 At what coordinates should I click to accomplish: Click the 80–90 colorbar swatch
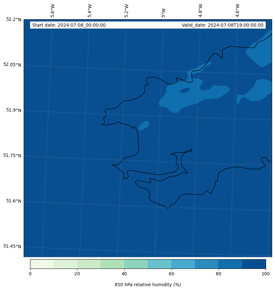click(x=230, y=264)
